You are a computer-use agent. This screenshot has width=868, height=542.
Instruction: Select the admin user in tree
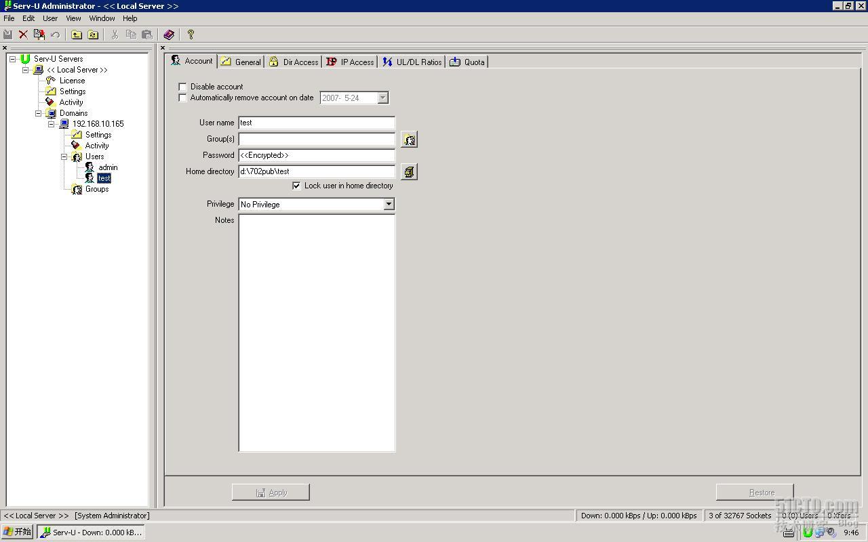pyautogui.click(x=108, y=167)
